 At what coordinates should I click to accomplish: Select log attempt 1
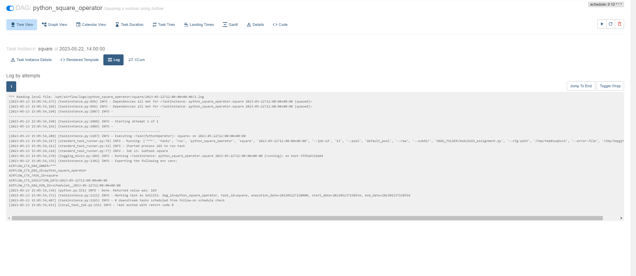(11, 87)
